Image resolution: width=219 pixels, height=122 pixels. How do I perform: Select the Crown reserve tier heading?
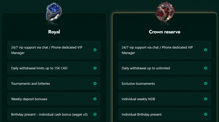point(164,32)
